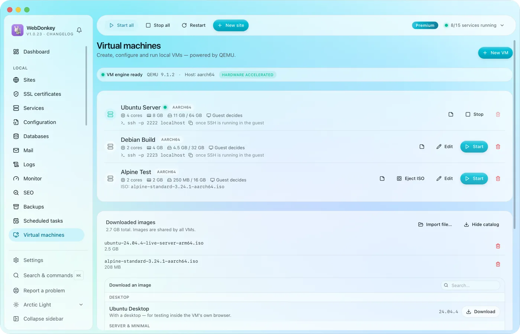Viewport: 520px width, 334px height.
Task: Edit the Alpine Test VM
Action: click(x=445, y=179)
